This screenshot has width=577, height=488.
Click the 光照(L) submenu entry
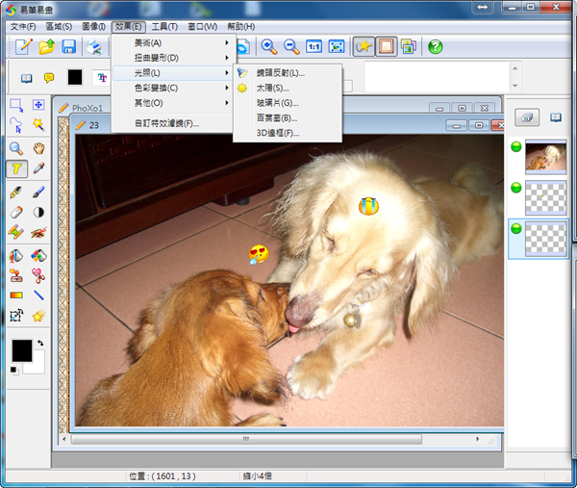click(x=174, y=73)
